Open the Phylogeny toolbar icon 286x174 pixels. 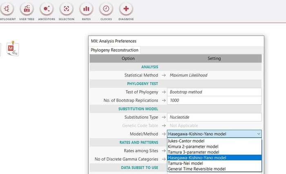pyautogui.click(x=7, y=9)
